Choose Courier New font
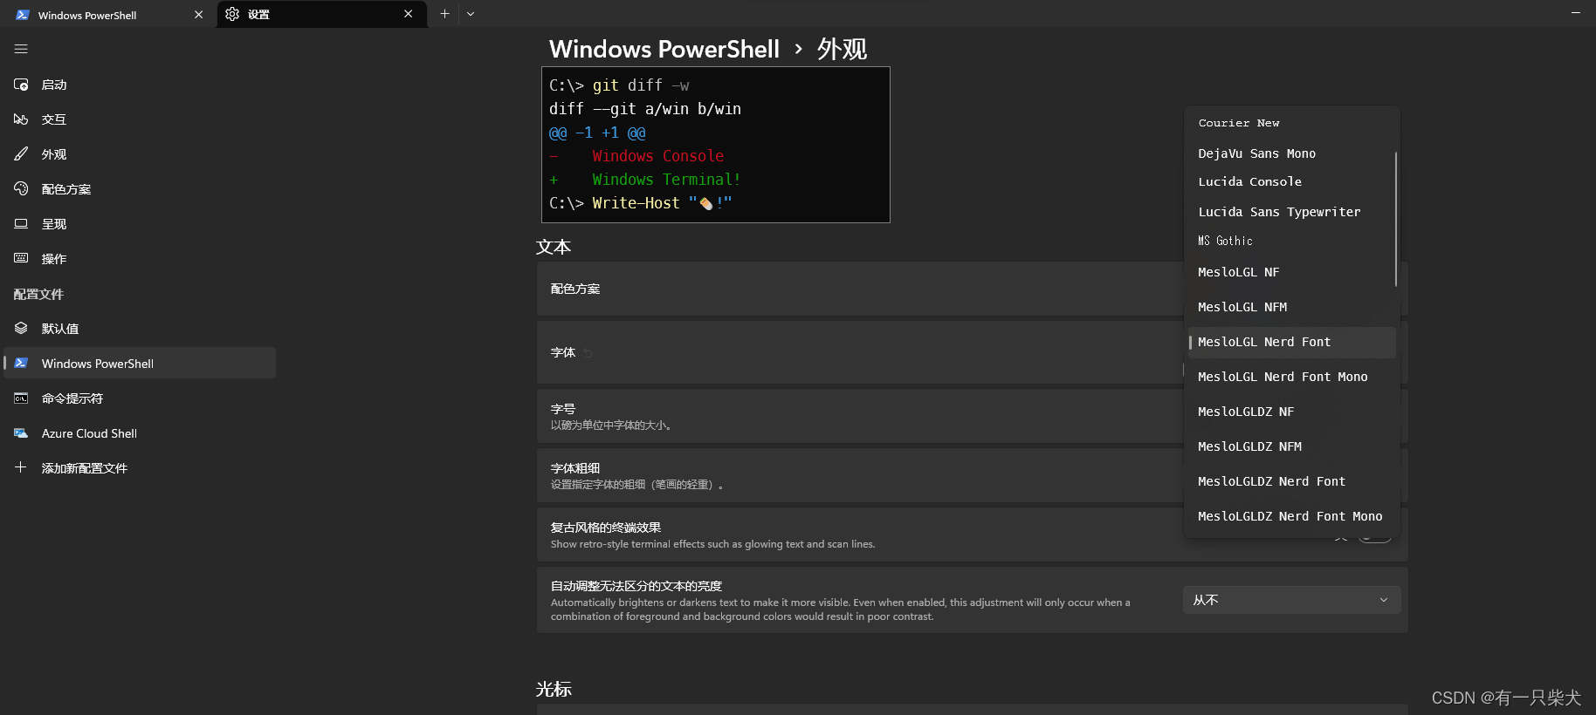Image resolution: width=1596 pixels, height=715 pixels. coord(1292,123)
